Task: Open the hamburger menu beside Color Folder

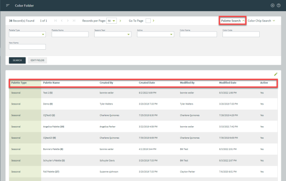Action: click(8, 5)
